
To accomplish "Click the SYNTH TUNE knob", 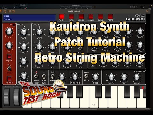I will 75,77.
